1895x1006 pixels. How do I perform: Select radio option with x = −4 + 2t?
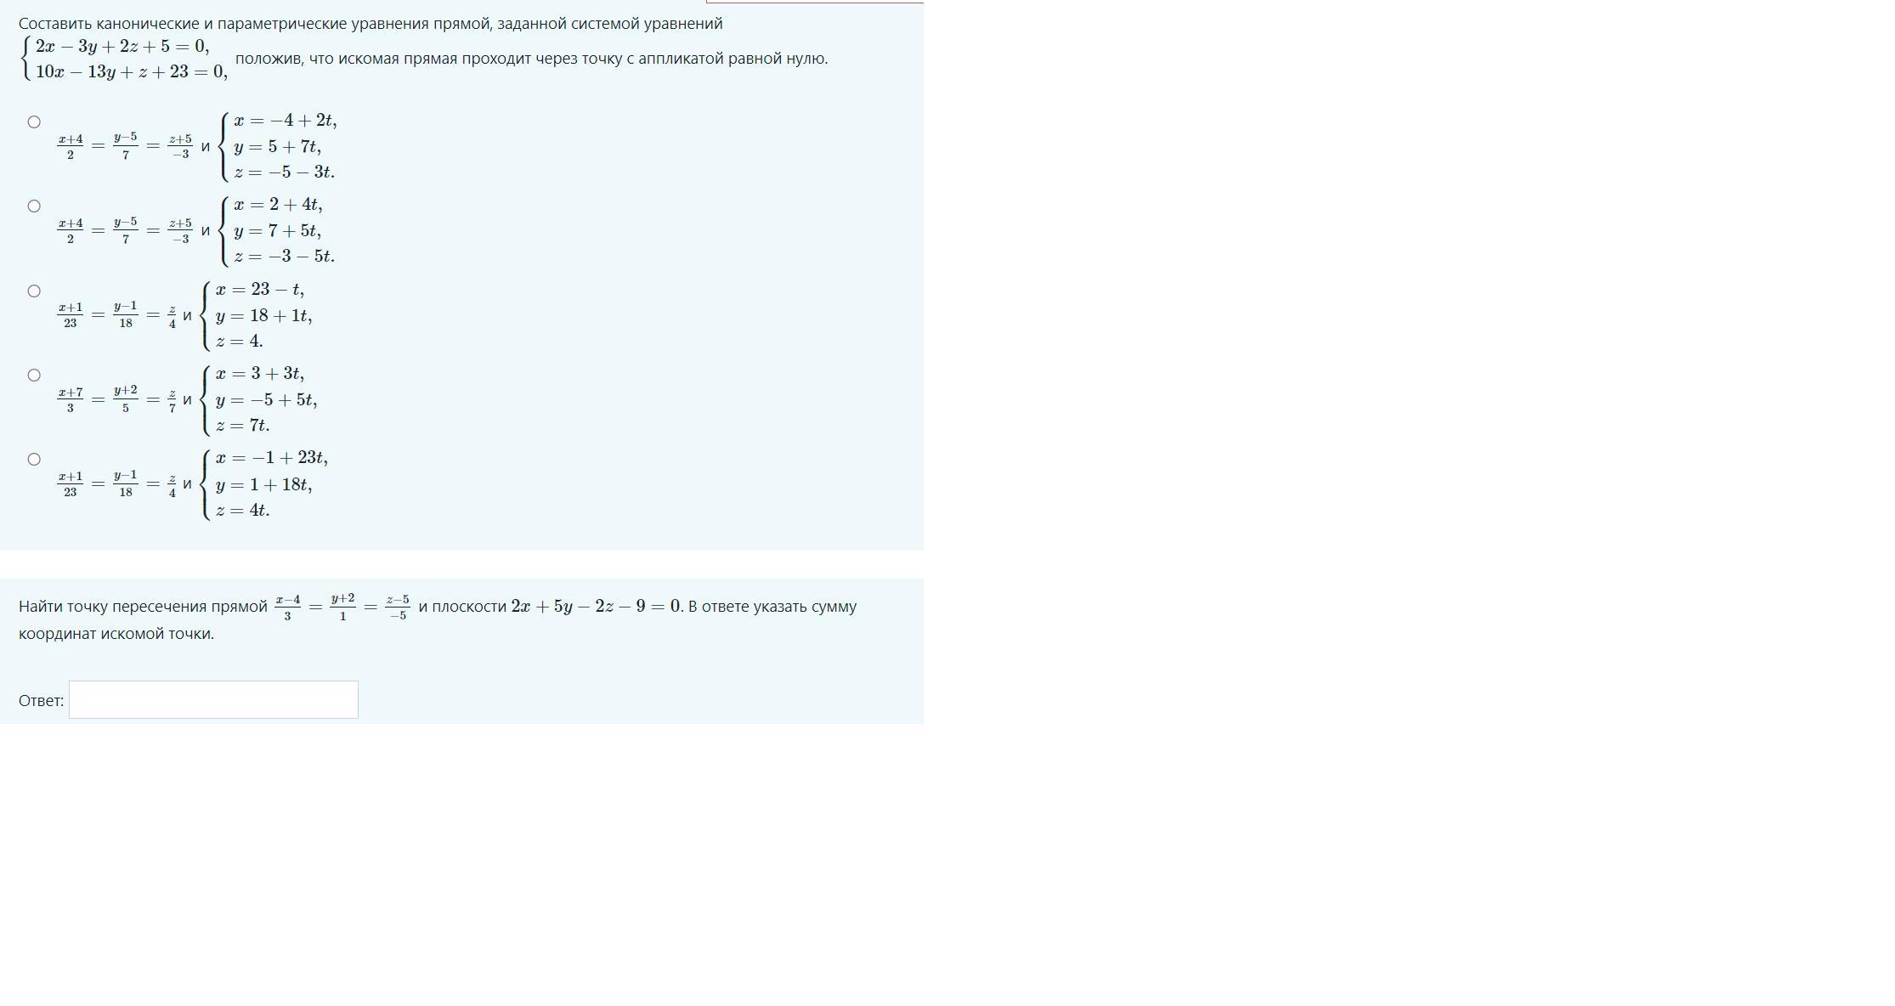(34, 122)
